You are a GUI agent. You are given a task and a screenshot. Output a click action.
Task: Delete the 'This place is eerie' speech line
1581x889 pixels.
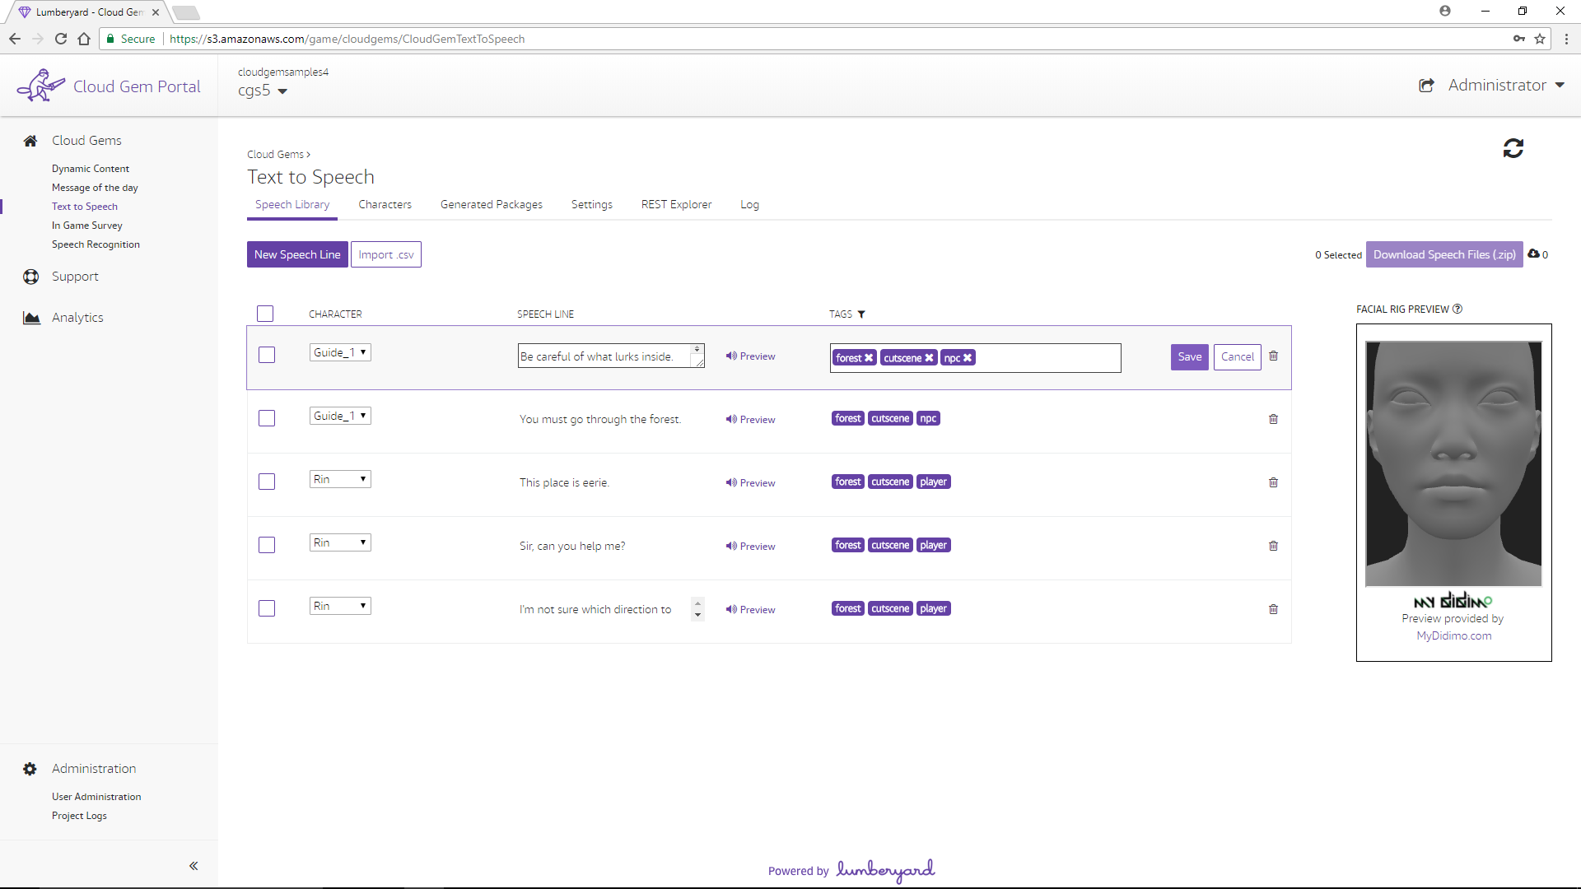pos(1273,482)
